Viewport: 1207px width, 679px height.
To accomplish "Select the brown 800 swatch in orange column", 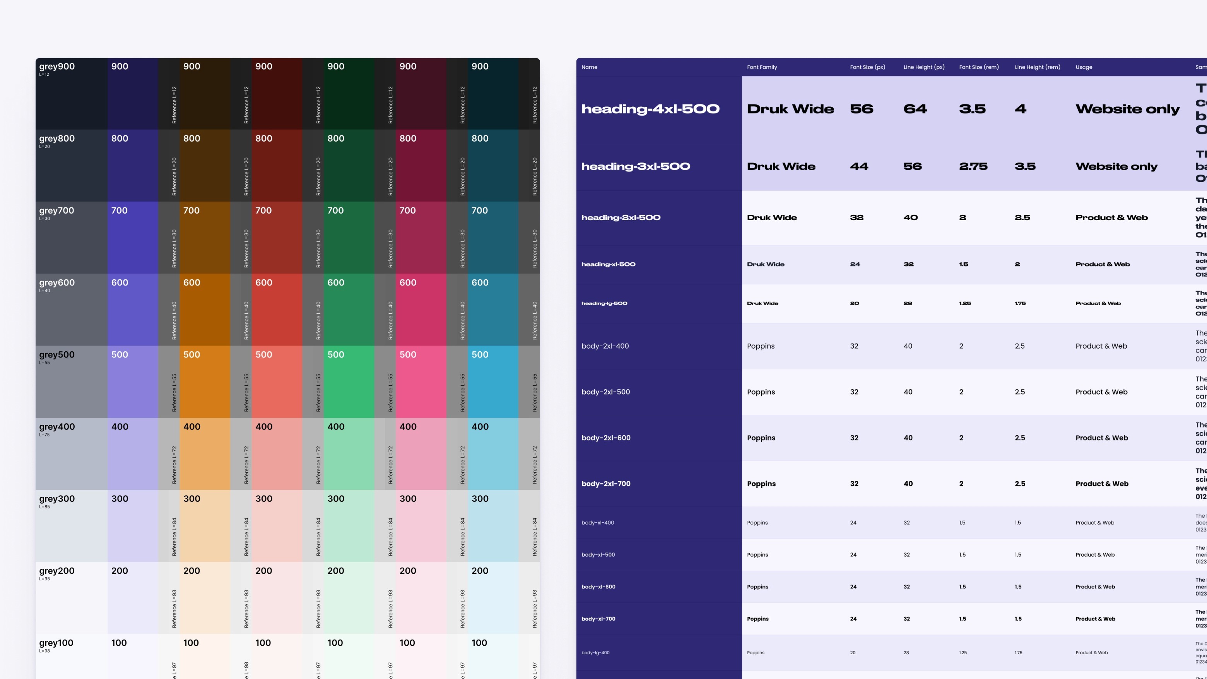I will (x=205, y=166).
